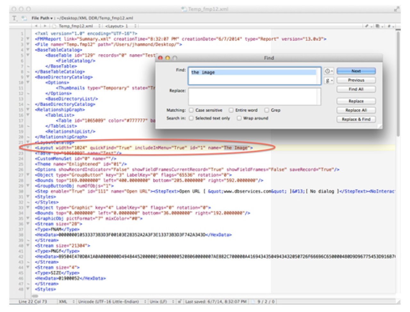Viewport: 410px width, 312px height.
Task: Click the <Step enable="True" id="111" line
Action: pyautogui.click(x=215, y=191)
